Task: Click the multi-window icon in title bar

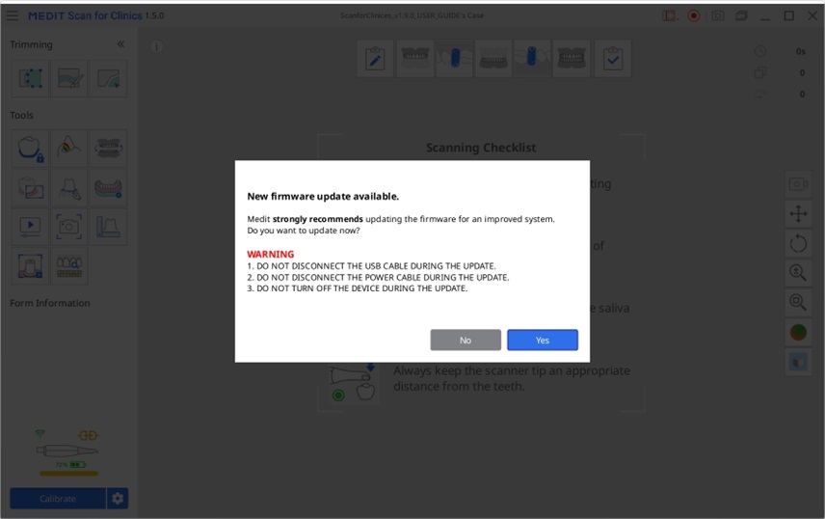Action: point(741,15)
